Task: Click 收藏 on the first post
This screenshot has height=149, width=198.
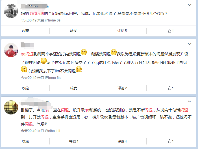Action: [x=25, y=31]
